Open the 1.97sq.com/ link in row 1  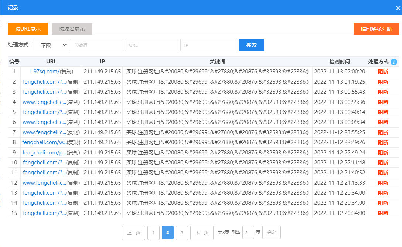tap(44, 72)
